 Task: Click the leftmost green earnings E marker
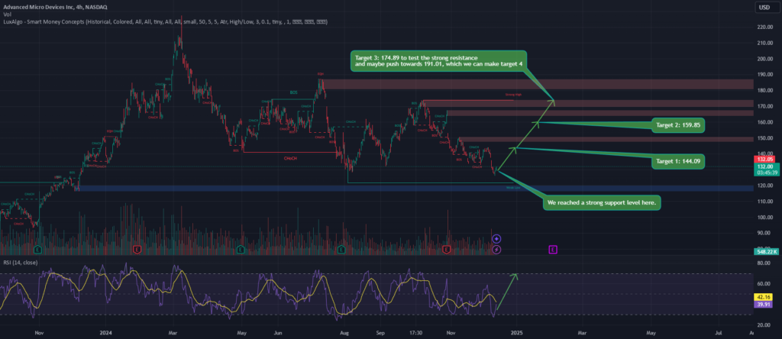coord(38,249)
